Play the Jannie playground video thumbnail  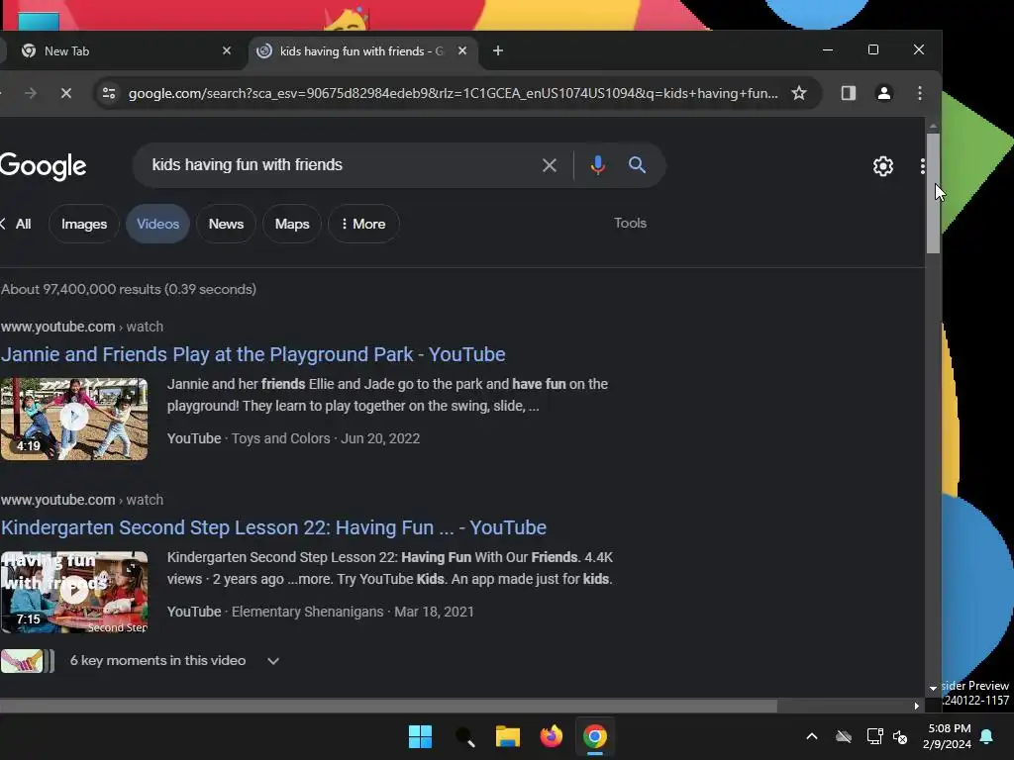click(x=73, y=419)
